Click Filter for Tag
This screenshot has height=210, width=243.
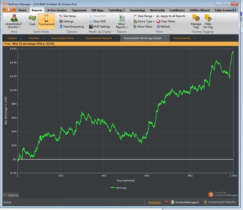click(x=208, y=21)
